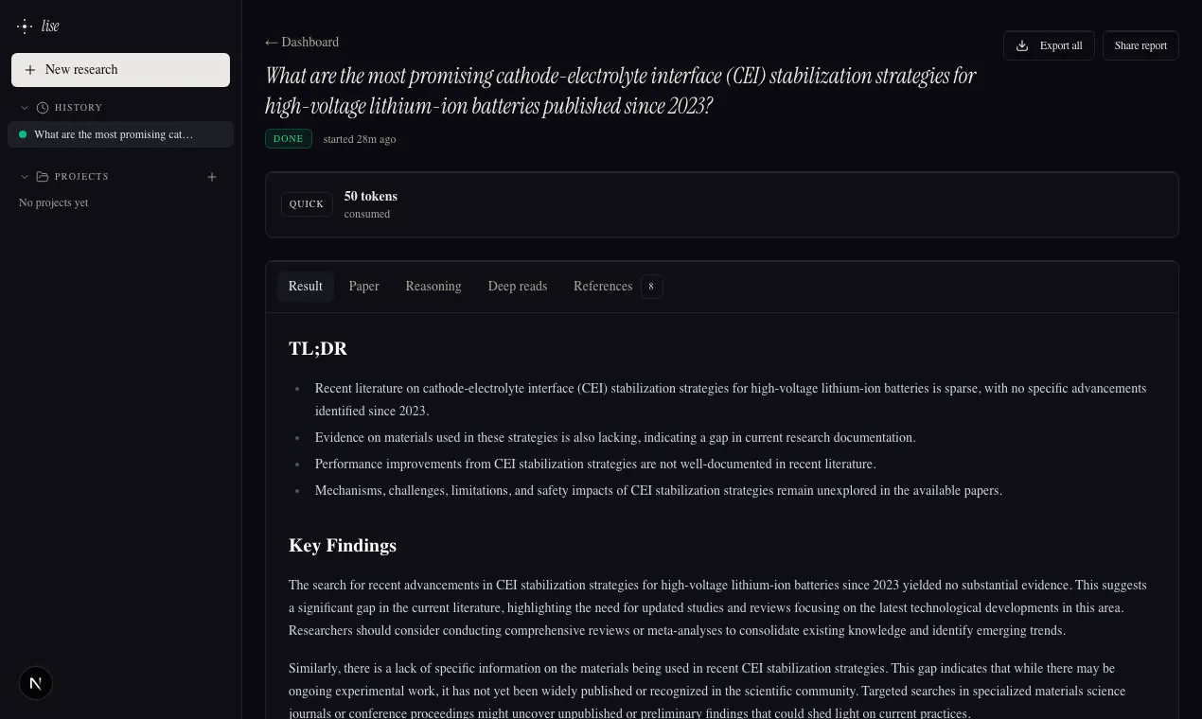The height and width of the screenshot is (719, 1202).
Task: Open the Deep reads tab
Action: pos(518,287)
